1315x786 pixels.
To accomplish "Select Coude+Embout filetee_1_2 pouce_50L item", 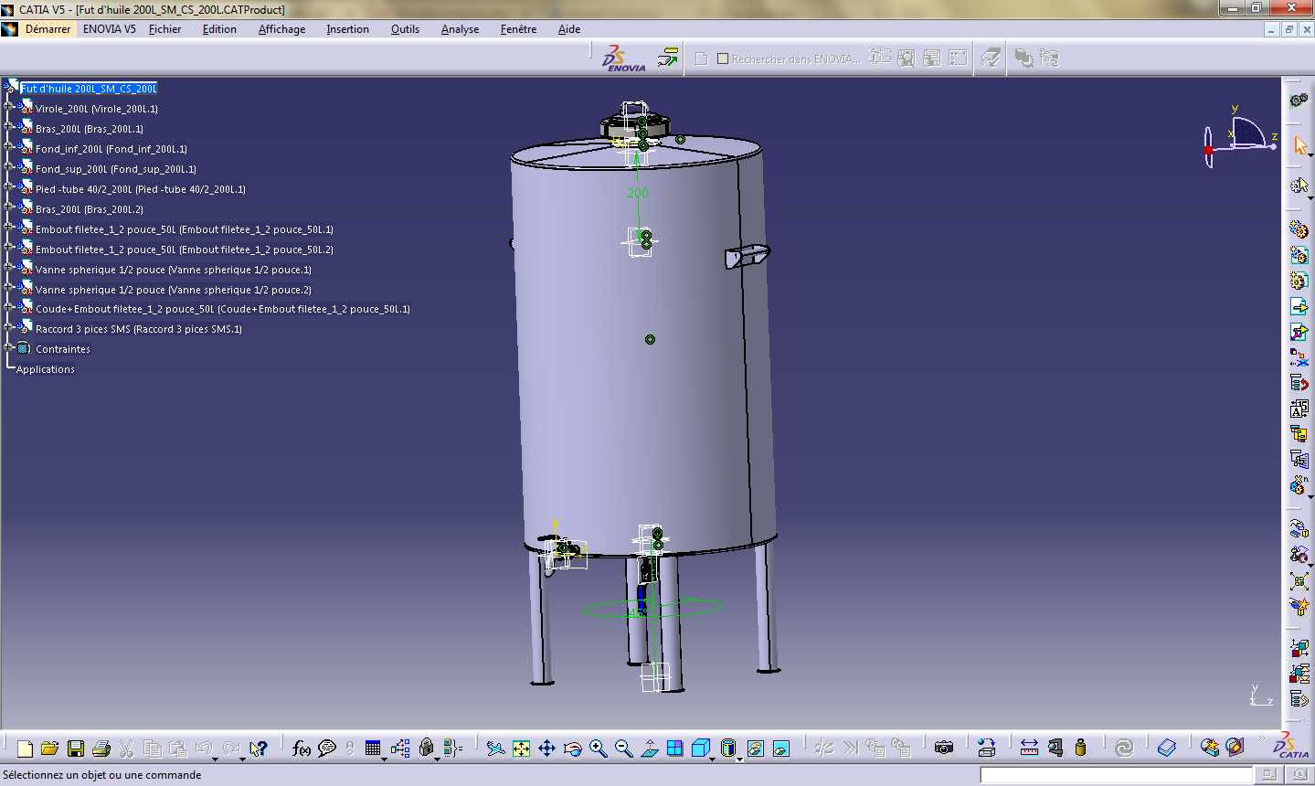I will 223,309.
